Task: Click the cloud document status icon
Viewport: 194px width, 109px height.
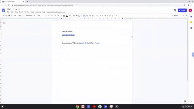Action: (19, 9)
